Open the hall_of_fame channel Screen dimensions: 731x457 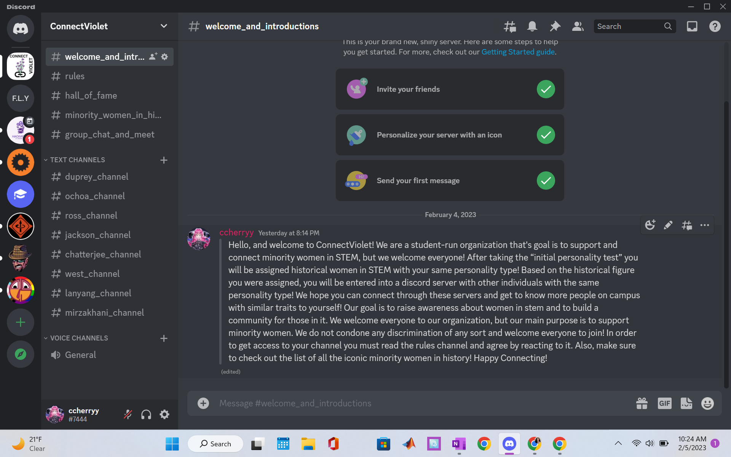pos(110,96)
